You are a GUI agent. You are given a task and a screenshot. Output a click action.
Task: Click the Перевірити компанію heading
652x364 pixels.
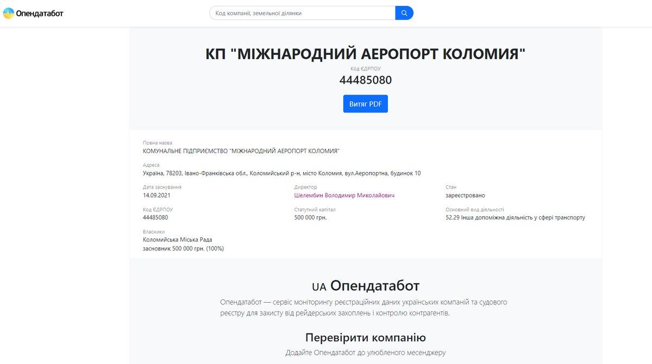[x=366, y=337]
